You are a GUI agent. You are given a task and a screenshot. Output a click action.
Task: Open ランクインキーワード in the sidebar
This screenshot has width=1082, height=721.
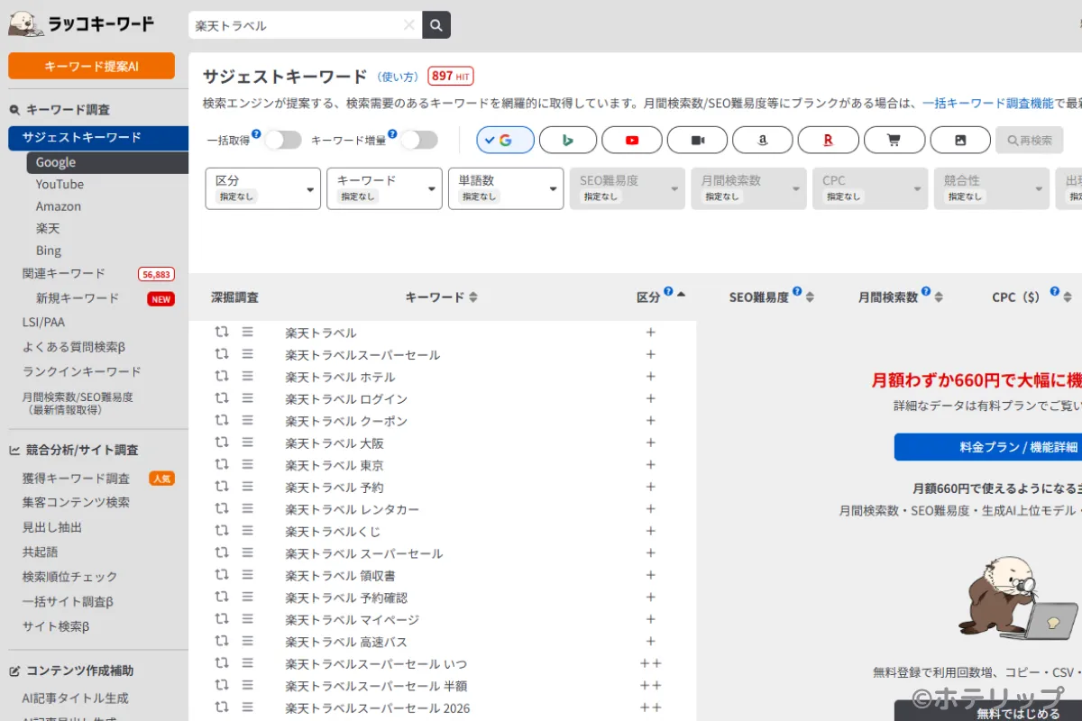point(81,371)
